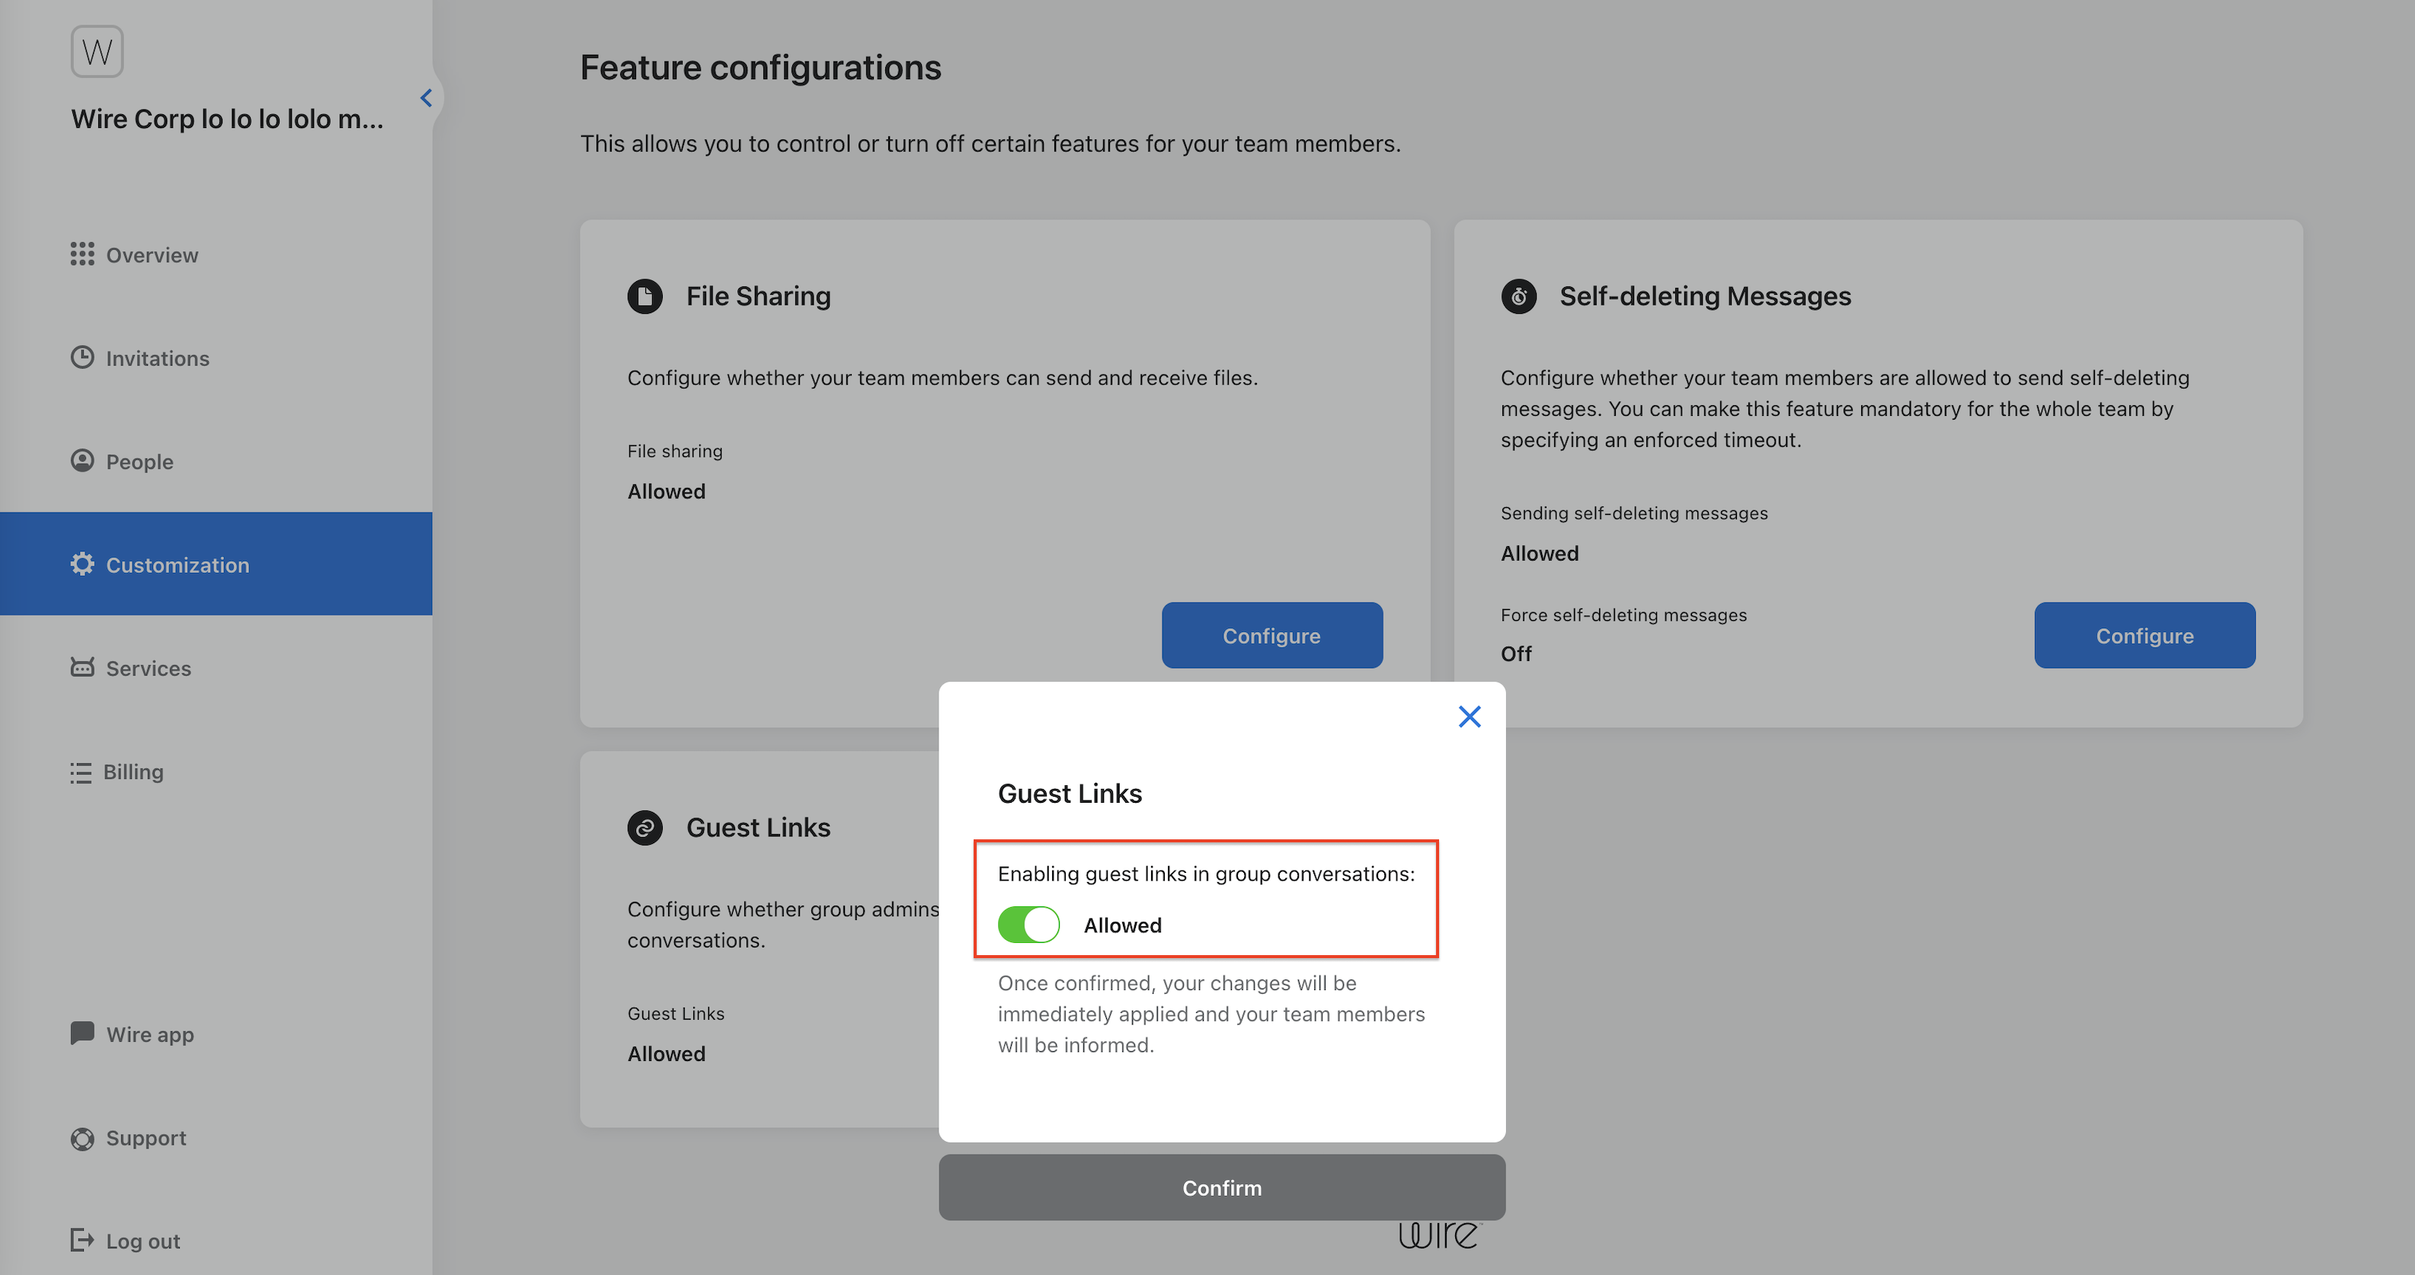Confirm the Guest Links changes

(x=1221, y=1187)
